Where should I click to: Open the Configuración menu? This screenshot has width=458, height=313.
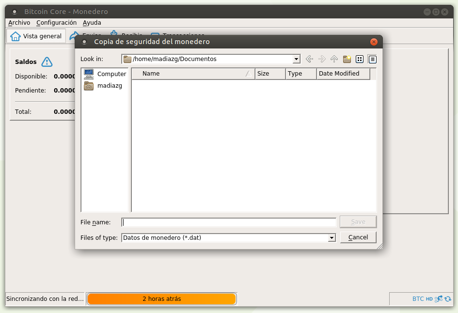(56, 22)
